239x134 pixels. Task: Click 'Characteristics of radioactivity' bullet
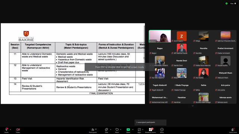(x=73, y=72)
